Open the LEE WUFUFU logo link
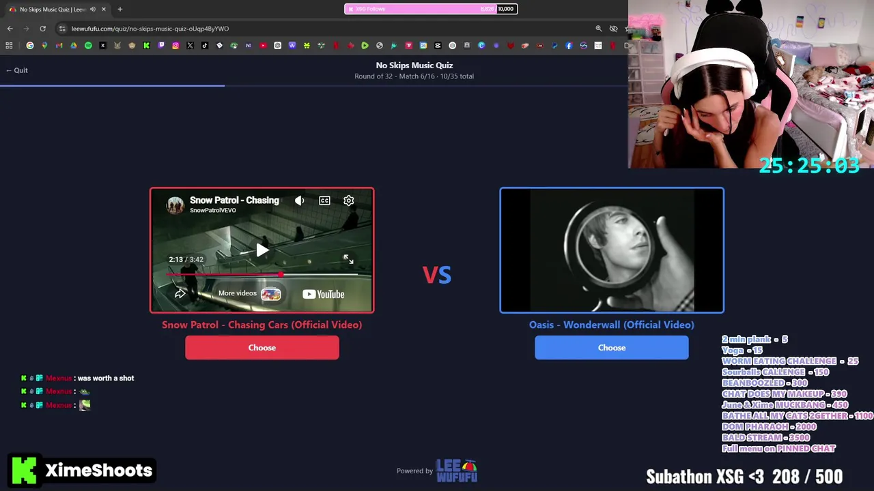874x491 pixels. tap(456, 471)
